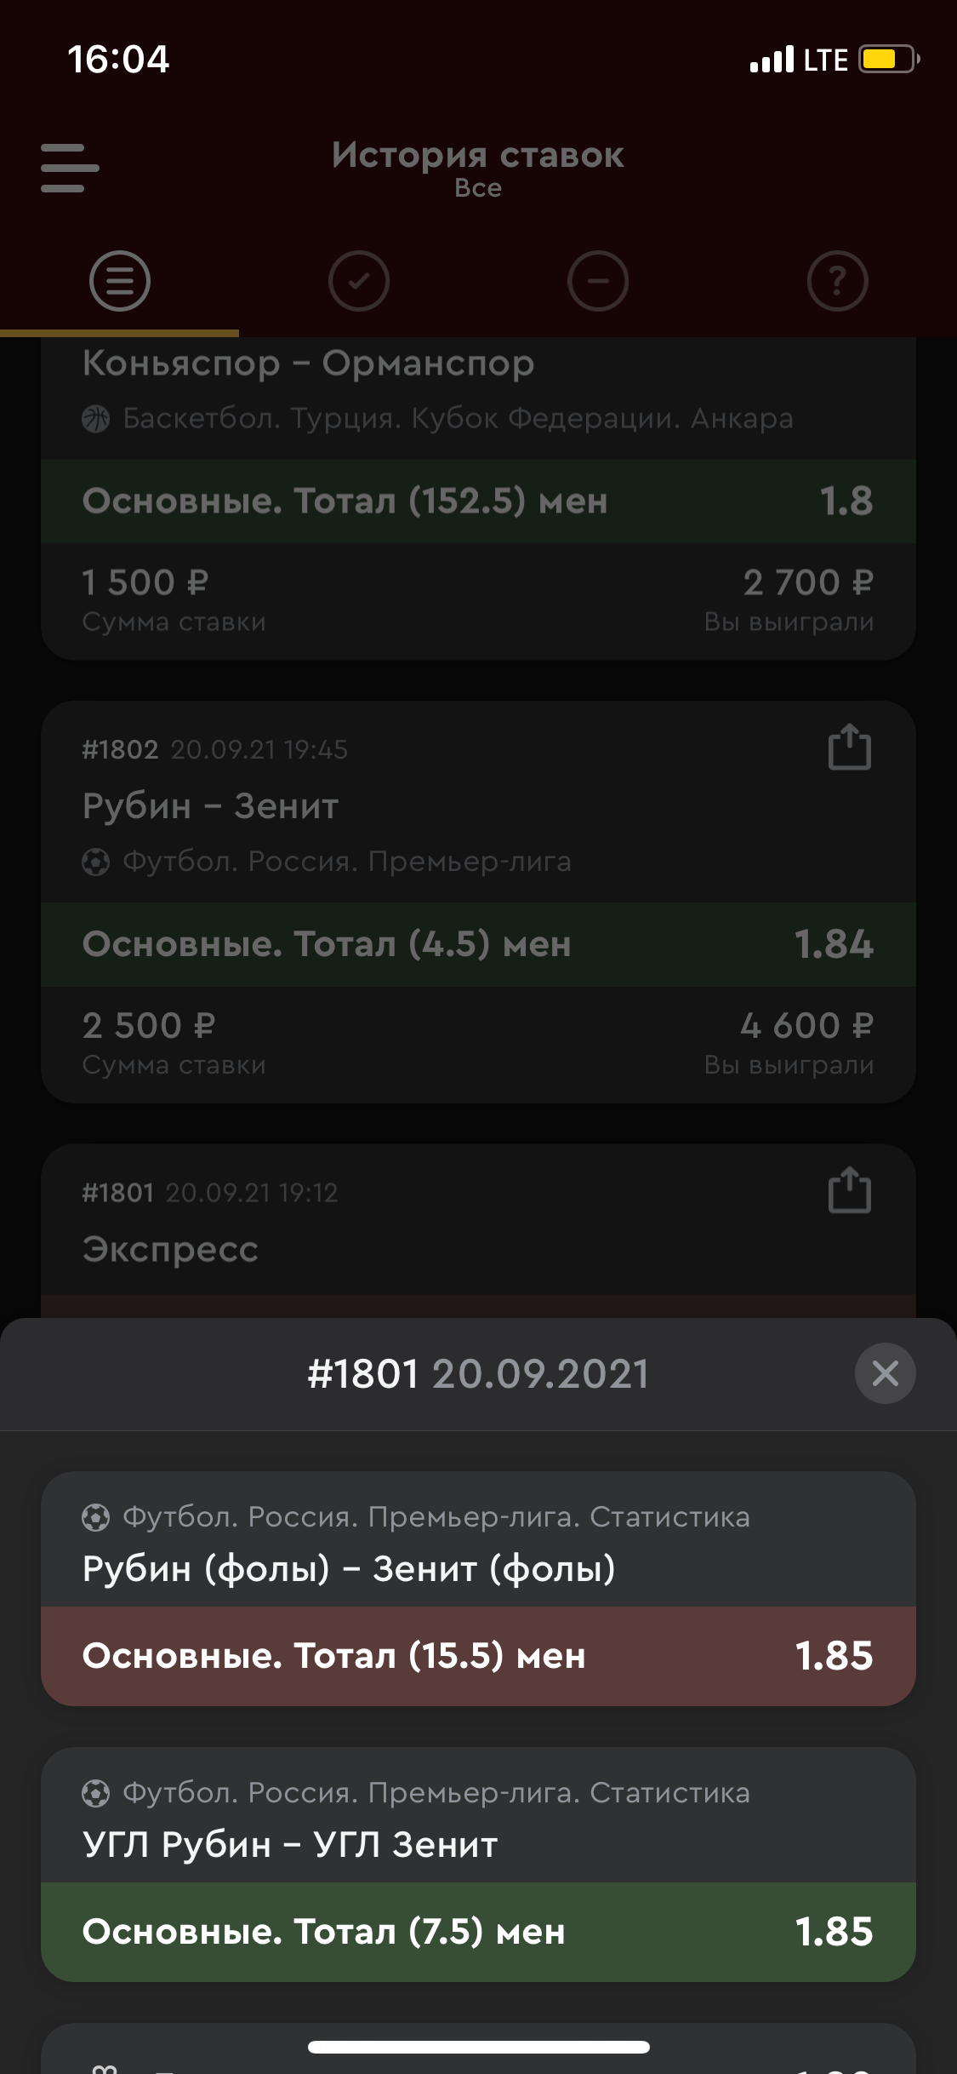Select the Тотал (4.5) мен outcome row
Screen dimensions: 957x2074
click(478, 944)
